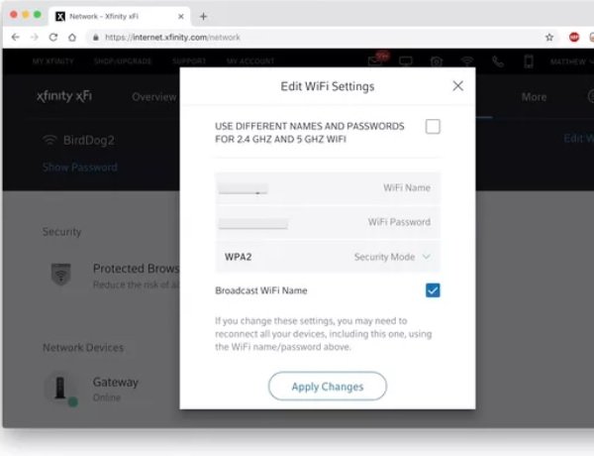Open the Overview tab in xFi
This screenshot has width=594, height=456.
pos(153,97)
